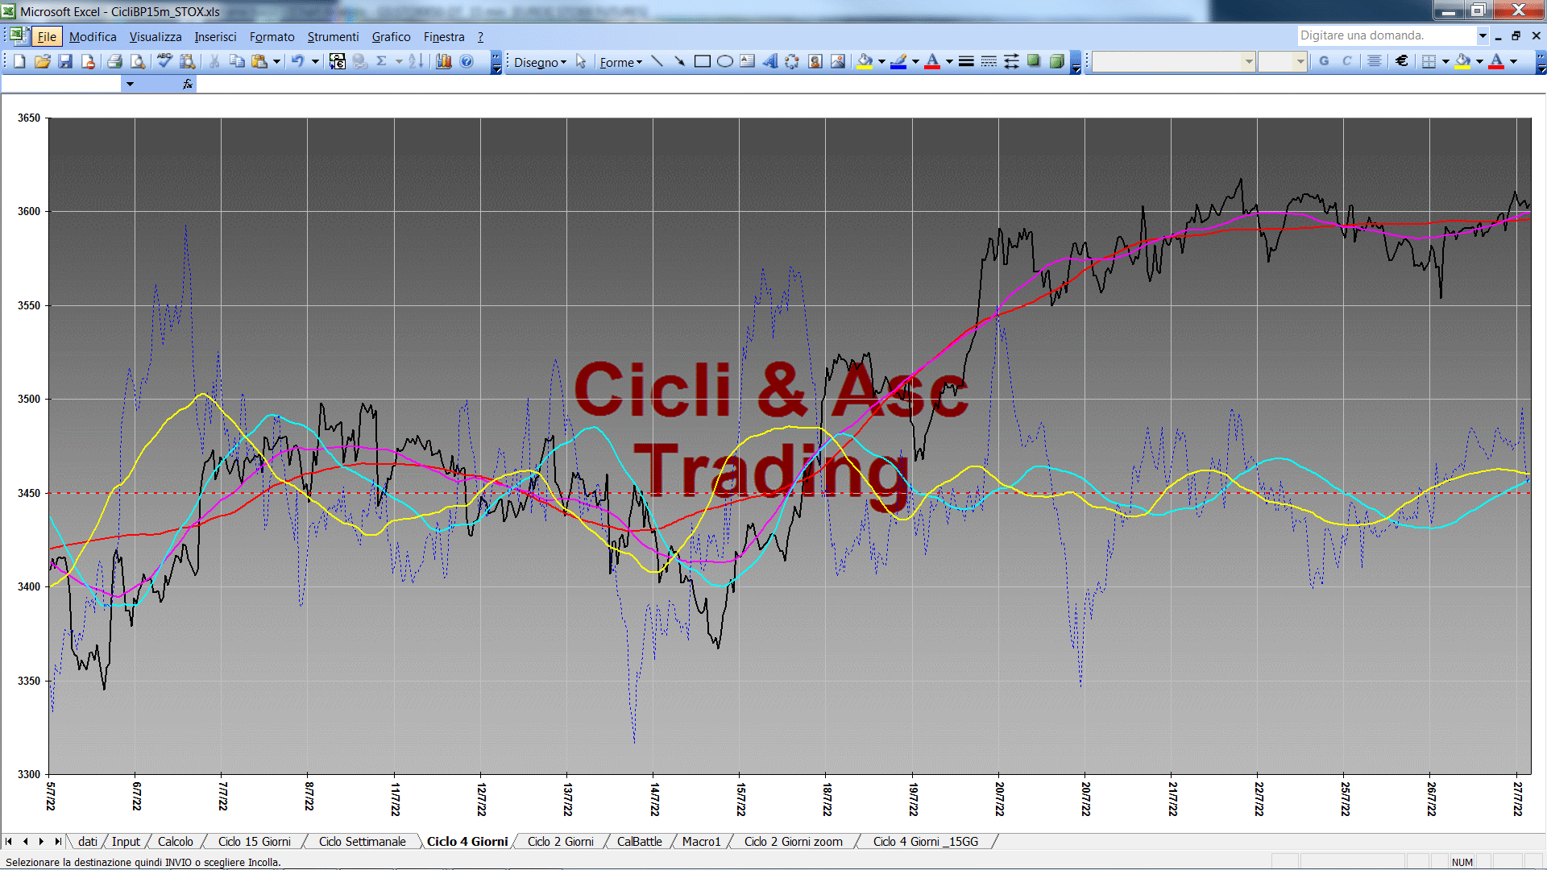The image size is (1547, 870).
Task: Undo the last action
Action: (x=297, y=61)
